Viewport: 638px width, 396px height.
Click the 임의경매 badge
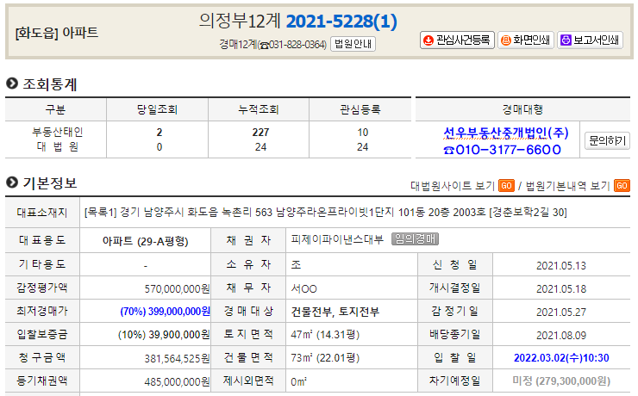tap(415, 238)
